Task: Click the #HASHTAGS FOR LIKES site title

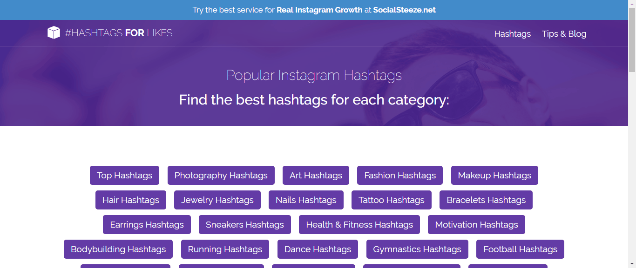Action: pos(119,33)
